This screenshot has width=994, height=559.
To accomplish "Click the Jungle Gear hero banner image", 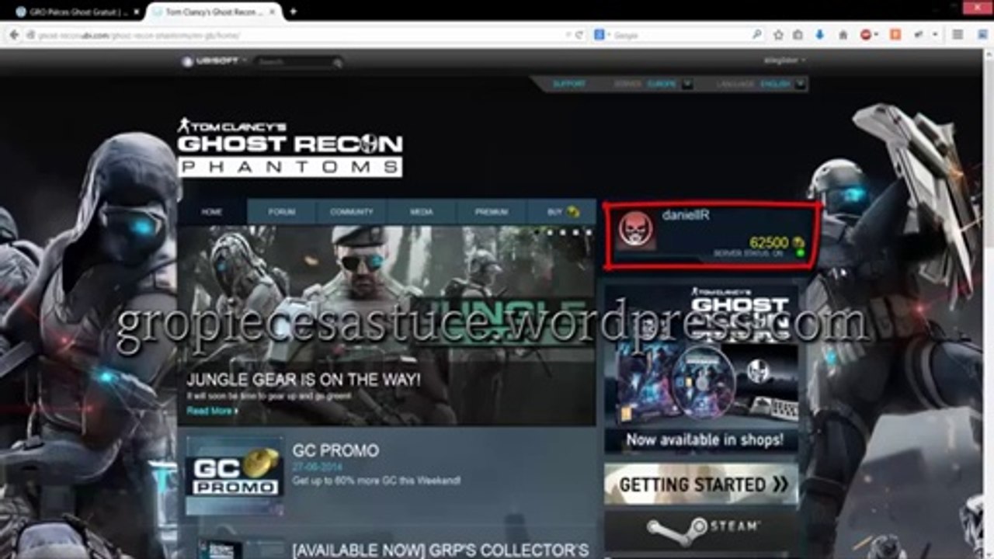I will pos(386,325).
